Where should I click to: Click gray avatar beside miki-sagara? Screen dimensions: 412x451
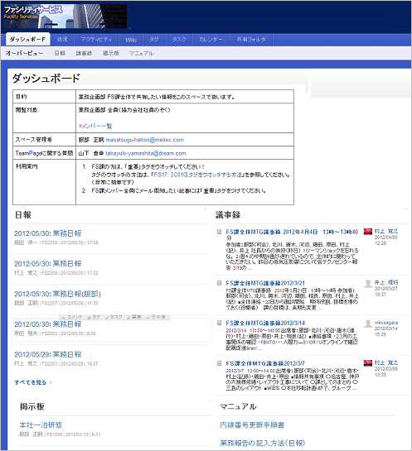(x=368, y=324)
